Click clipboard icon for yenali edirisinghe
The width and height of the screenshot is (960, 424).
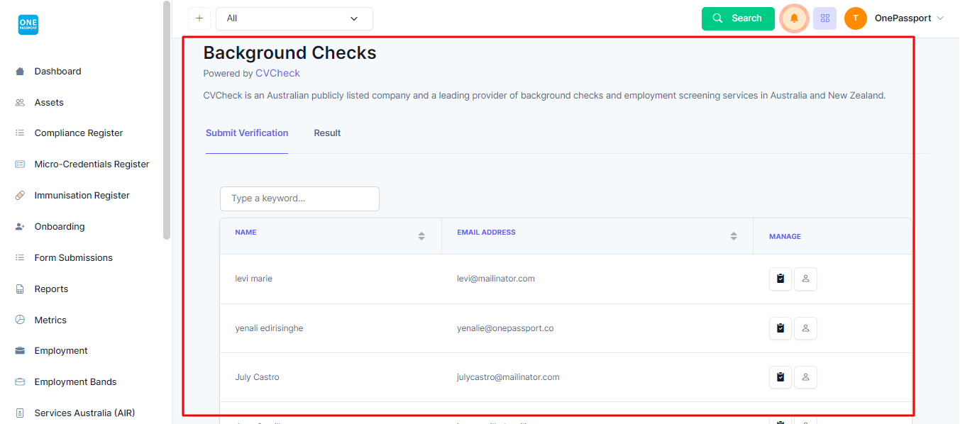(780, 328)
